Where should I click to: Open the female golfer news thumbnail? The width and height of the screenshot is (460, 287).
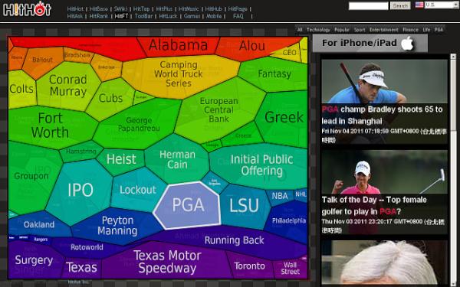pyautogui.click(x=384, y=171)
